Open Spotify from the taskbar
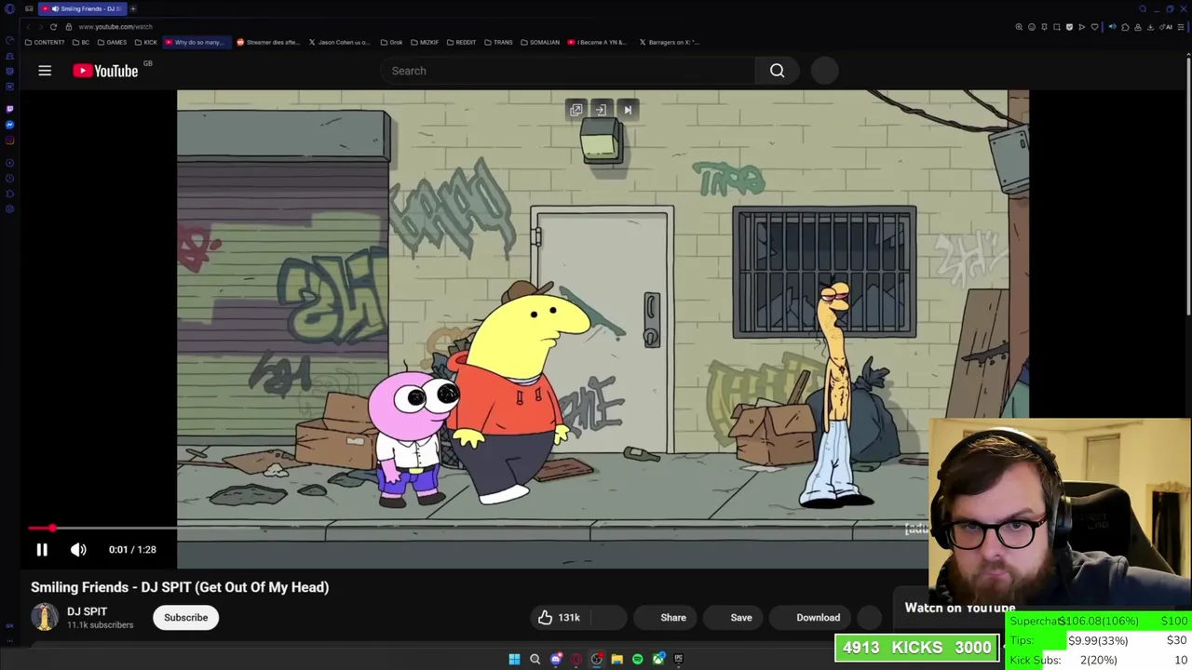The height and width of the screenshot is (670, 1192). click(637, 659)
